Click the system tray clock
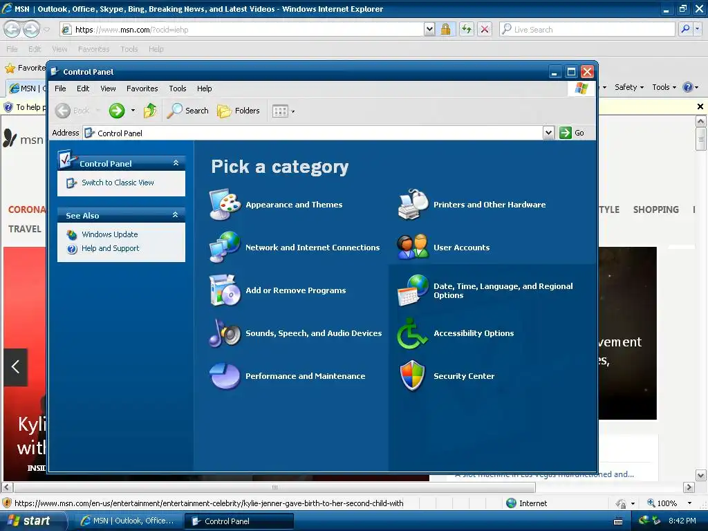 pyautogui.click(x=682, y=521)
